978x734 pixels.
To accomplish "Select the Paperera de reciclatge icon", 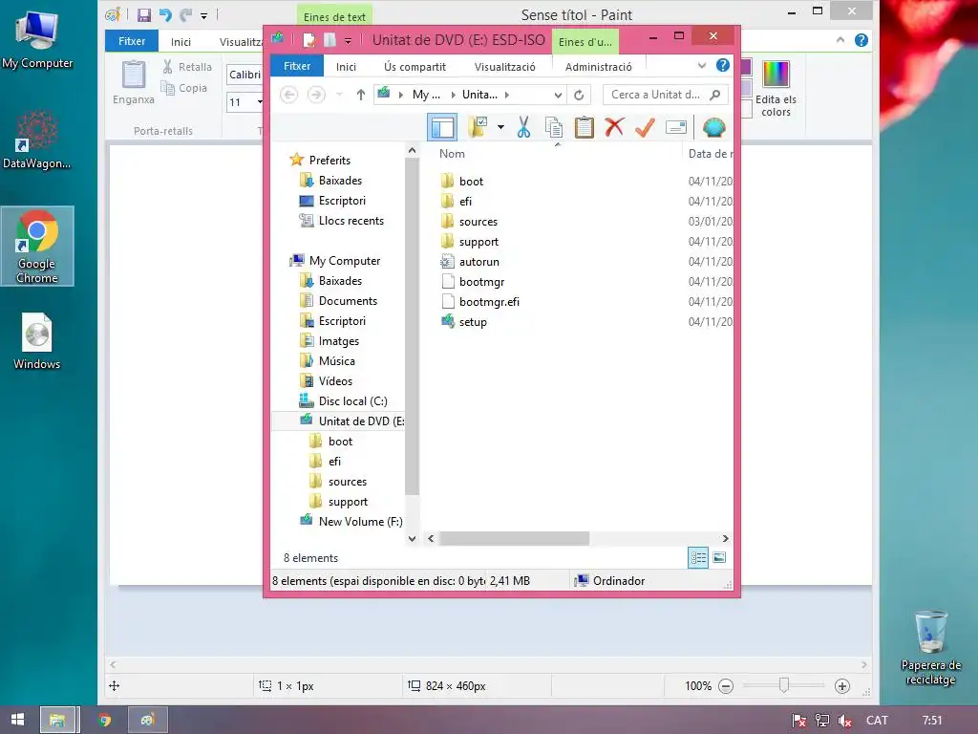I will [x=930, y=648].
